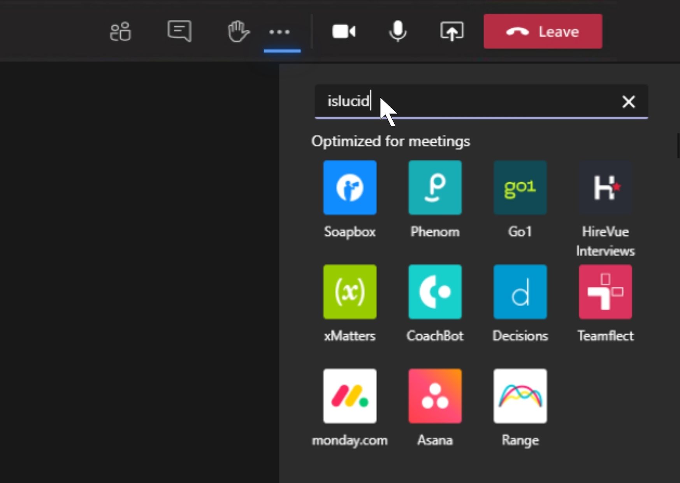Select the HireVue Interviews app icon
Image resolution: width=680 pixels, height=483 pixels.
coord(605,187)
